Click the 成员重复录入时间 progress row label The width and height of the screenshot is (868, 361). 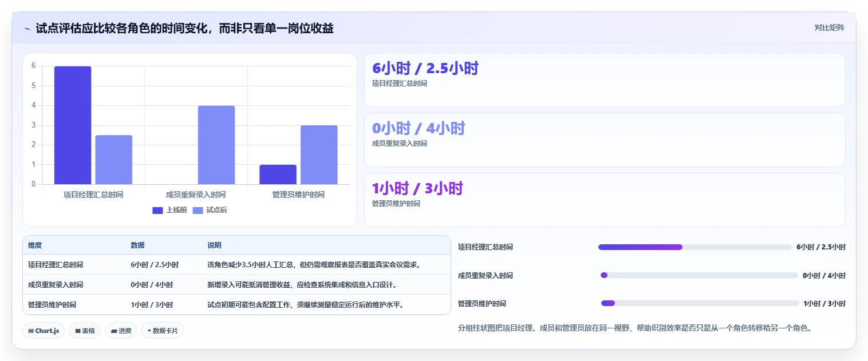coord(486,275)
